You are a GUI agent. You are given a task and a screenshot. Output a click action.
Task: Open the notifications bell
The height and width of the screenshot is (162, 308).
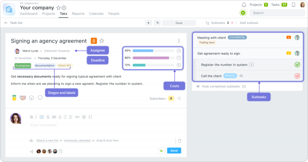click(244, 5)
